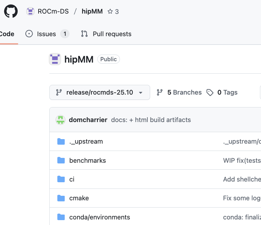Open hipMM repository breadcrumb link
Image resolution: width=261 pixels, height=225 pixels.
pyautogui.click(x=92, y=11)
